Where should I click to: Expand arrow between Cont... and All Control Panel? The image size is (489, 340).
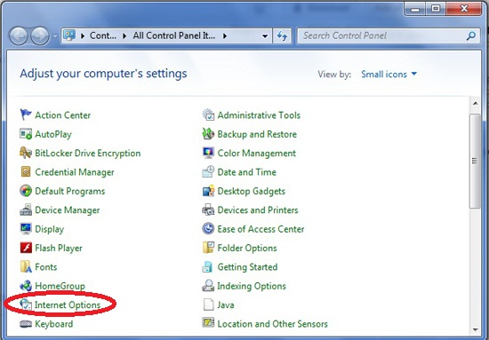(124, 36)
